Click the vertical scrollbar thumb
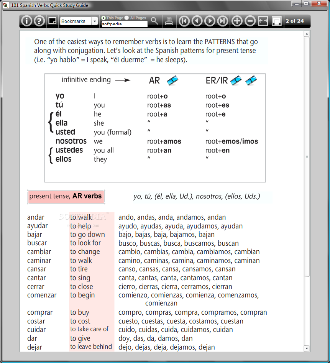 307,157
